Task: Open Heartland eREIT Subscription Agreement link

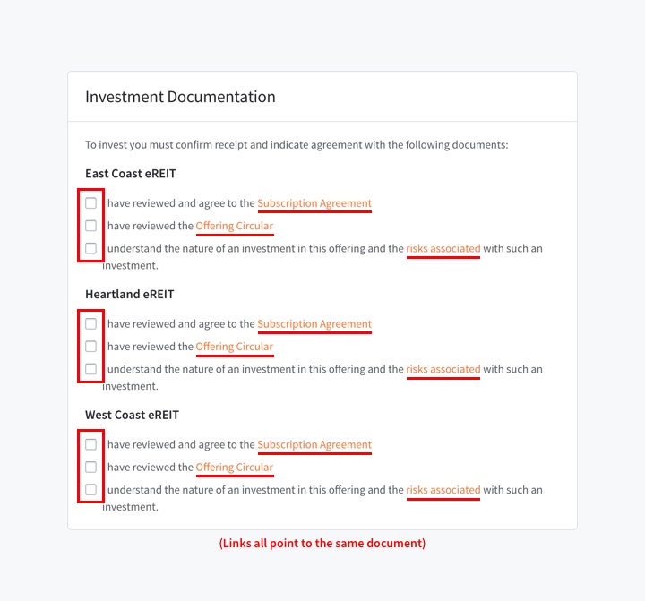Action: tap(314, 324)
